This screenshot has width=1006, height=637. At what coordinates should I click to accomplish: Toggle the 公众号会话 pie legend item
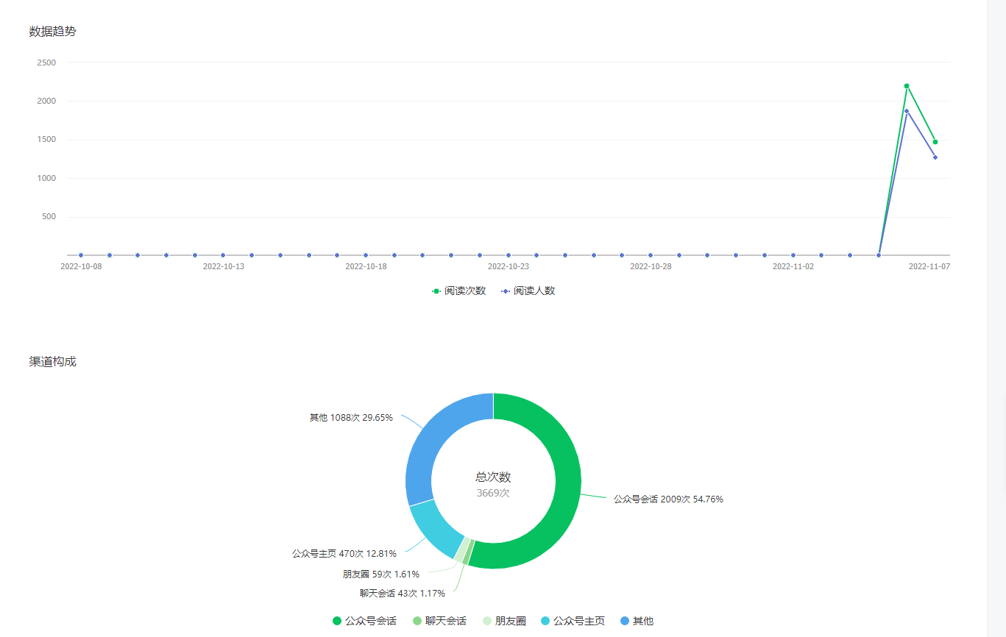click(x=365, y=621)
